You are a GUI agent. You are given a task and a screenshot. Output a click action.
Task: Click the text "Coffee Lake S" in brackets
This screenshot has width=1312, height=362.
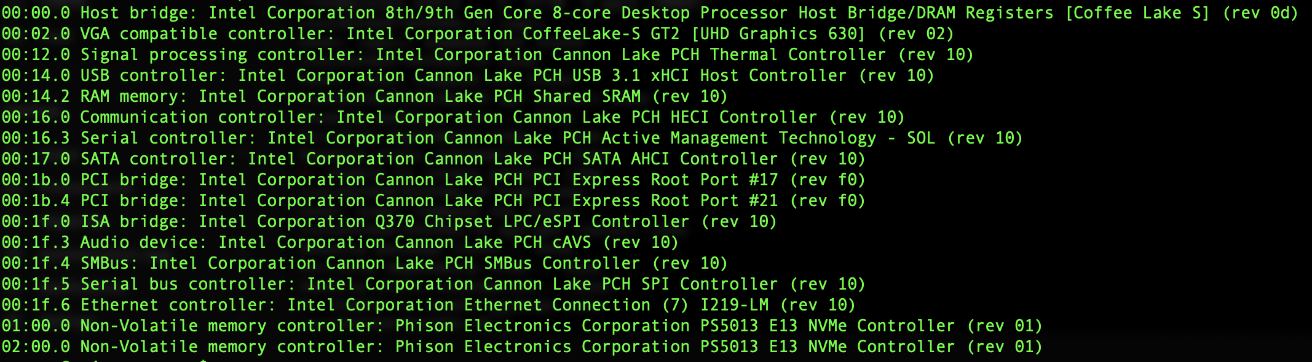1137,13
